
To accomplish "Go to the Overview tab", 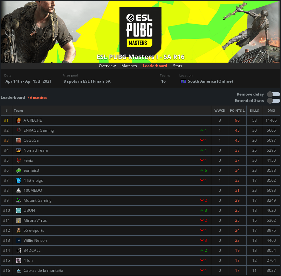I will (x=107, y=66).
